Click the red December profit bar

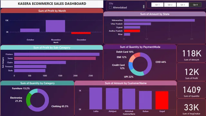coord(81,33)
